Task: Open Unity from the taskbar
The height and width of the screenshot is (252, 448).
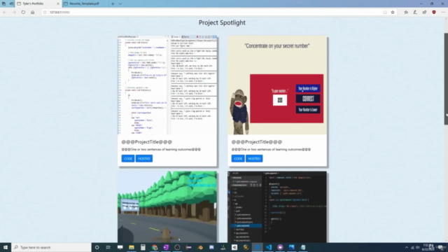Action: click(x=234, y=247)
